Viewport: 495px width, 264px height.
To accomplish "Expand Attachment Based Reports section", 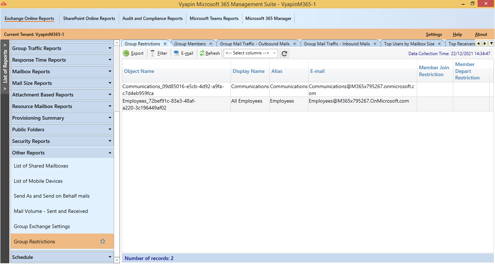I will click(62, 95).
